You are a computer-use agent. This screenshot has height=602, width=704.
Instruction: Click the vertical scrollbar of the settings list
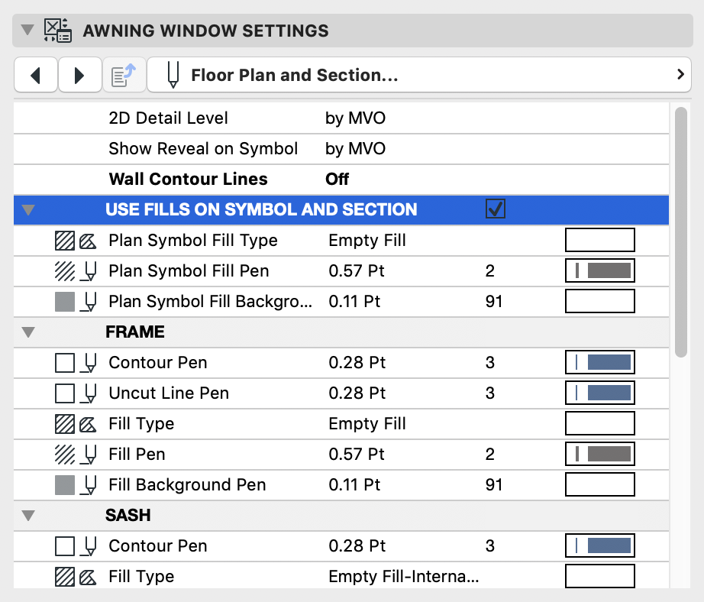click(x=681, y=229)
